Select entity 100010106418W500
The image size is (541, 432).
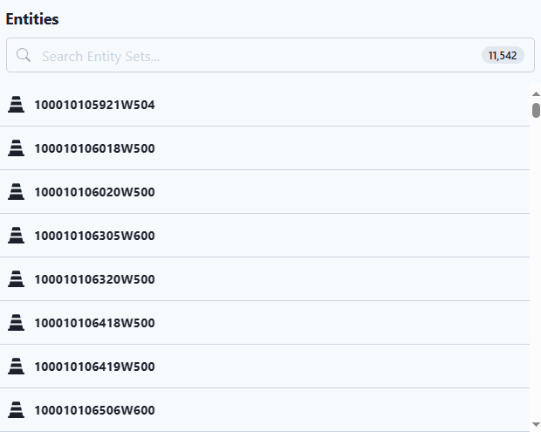(264, 323)
